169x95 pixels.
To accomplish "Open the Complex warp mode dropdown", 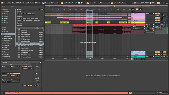I will click(x=27, y=69).
